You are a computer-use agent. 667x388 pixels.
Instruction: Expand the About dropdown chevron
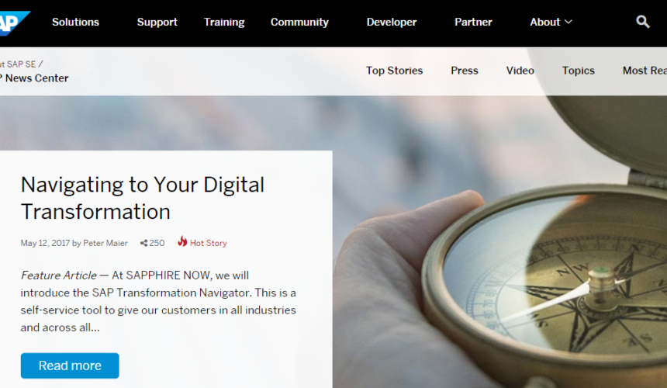569,22
